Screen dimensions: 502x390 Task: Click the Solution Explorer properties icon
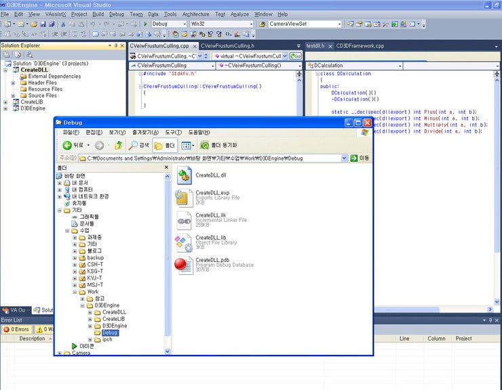pyautogui.click(x=7, y=55)
